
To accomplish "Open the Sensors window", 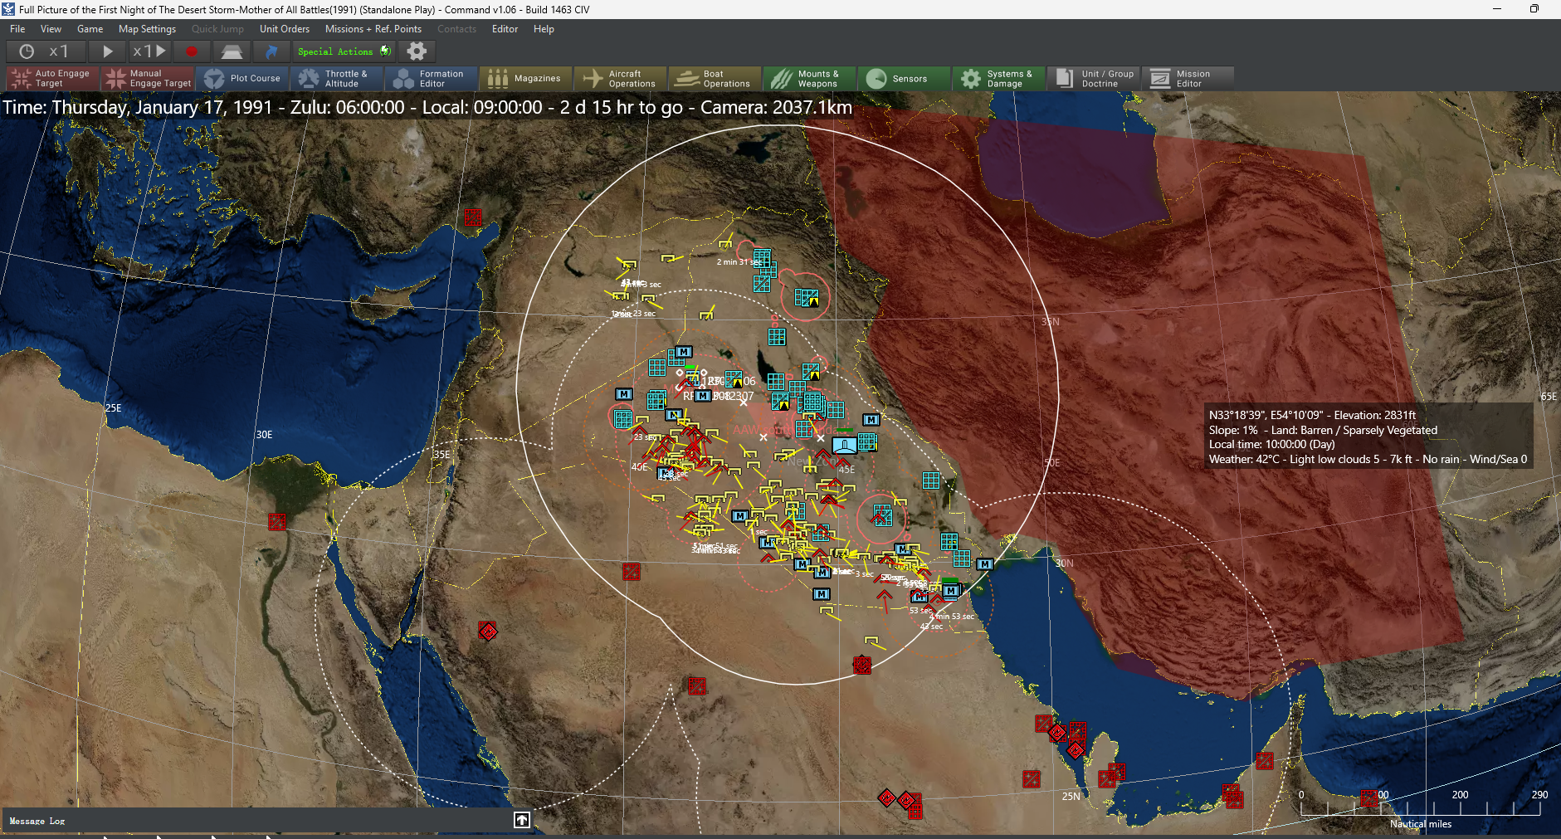I will pos(904,79).
